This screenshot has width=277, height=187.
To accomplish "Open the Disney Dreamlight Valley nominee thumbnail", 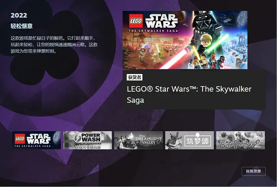I will (138, 140).
